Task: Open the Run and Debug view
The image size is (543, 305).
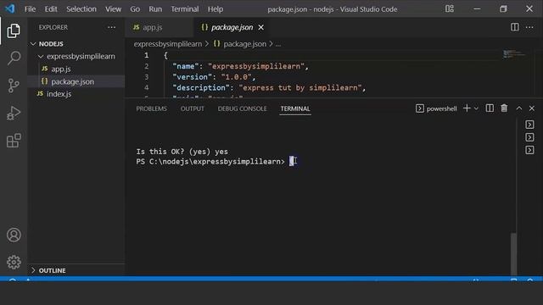Action: (14, 113)
